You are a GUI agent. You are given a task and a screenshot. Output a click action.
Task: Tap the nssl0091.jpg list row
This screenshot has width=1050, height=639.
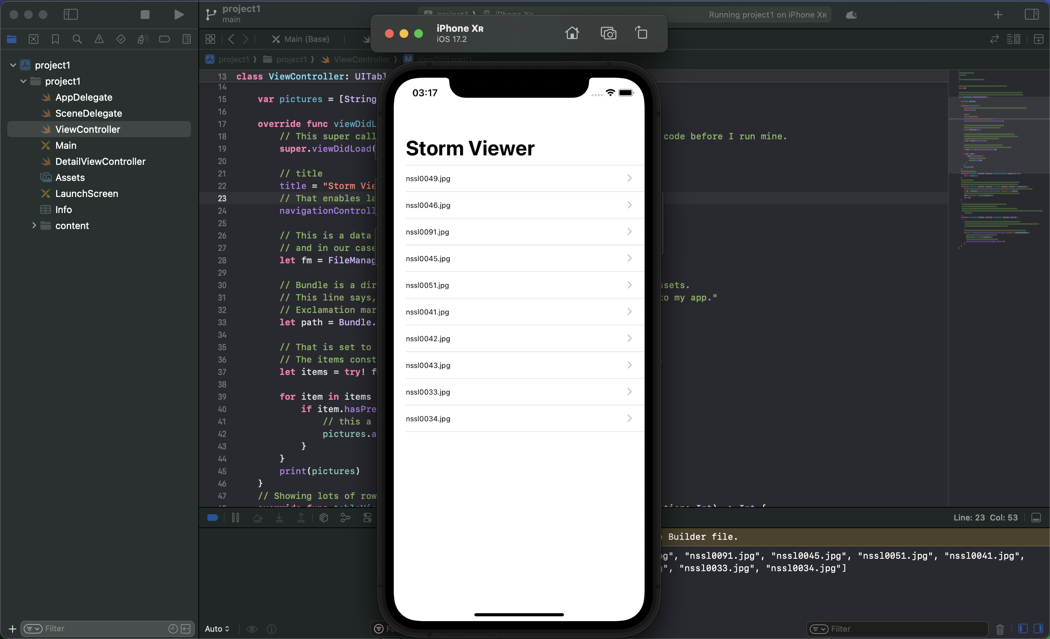tap(519, 232)
